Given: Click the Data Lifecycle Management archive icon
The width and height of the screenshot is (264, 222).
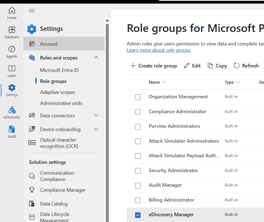Looking at the screenshot, I should [32, 217].
